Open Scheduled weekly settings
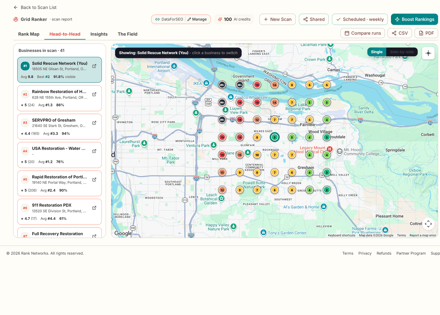Viewport: 440px width, 315px height. [360, 19]
